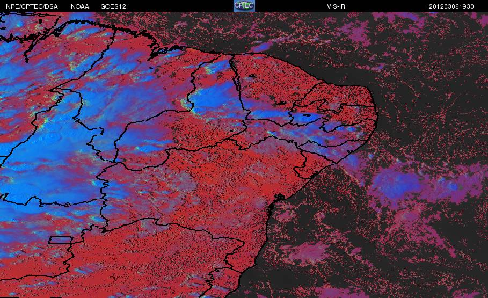Click the small black reservoir spot inside the blue cloud
The image size is (488, 298).
click(307, 116)
